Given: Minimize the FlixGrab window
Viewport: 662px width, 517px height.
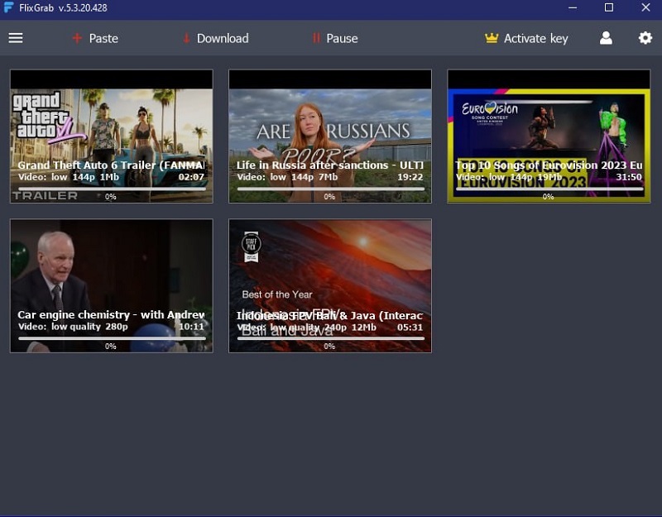Looking at the screenshot, I should pos(573,7).
